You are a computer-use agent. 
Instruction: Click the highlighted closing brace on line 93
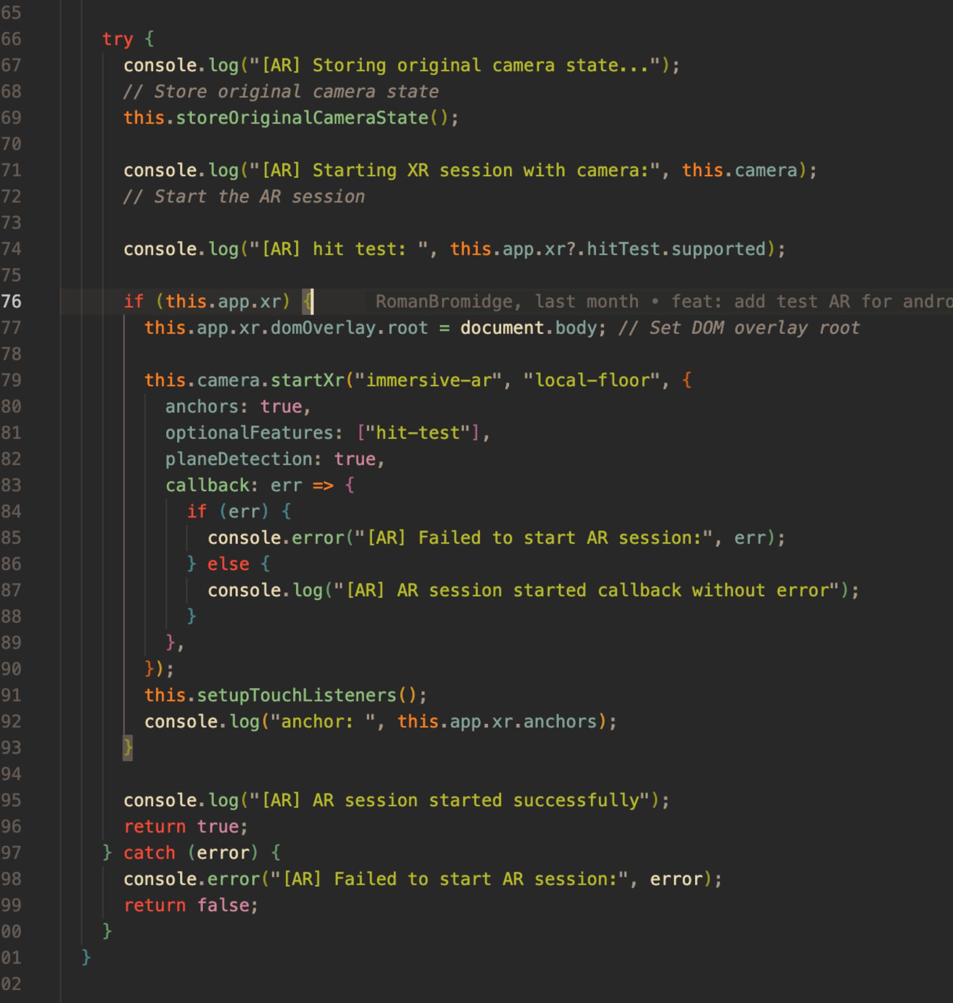pos(128,747)
